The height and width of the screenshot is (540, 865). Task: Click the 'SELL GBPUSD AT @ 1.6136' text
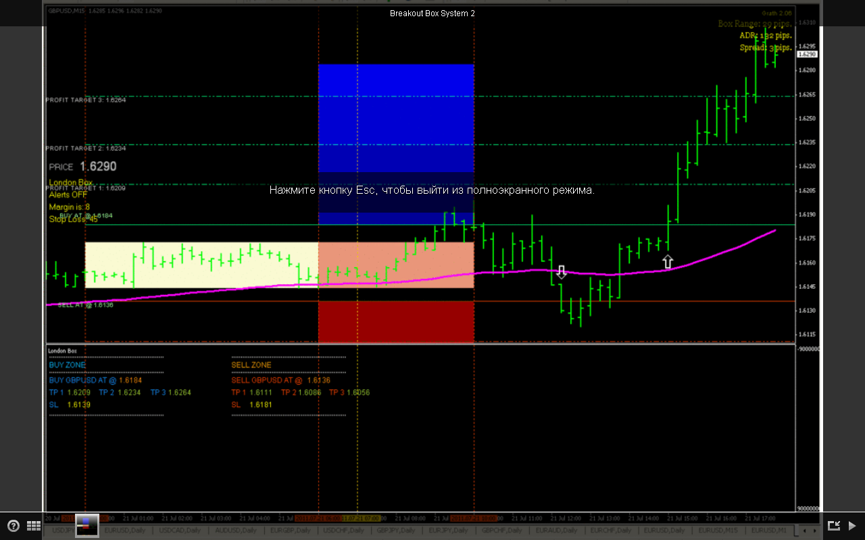(281, 381)
